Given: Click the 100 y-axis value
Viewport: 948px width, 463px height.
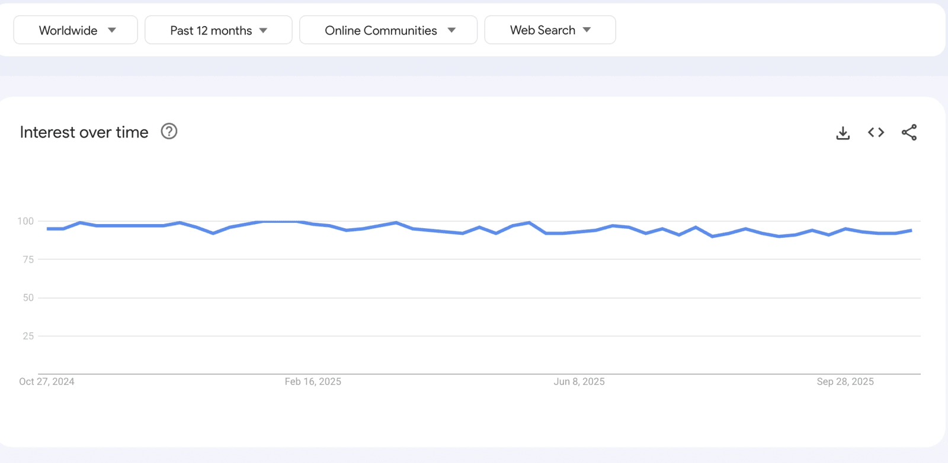Looking at the screenshot, I should pyautogui.click(x=25, y=221).
